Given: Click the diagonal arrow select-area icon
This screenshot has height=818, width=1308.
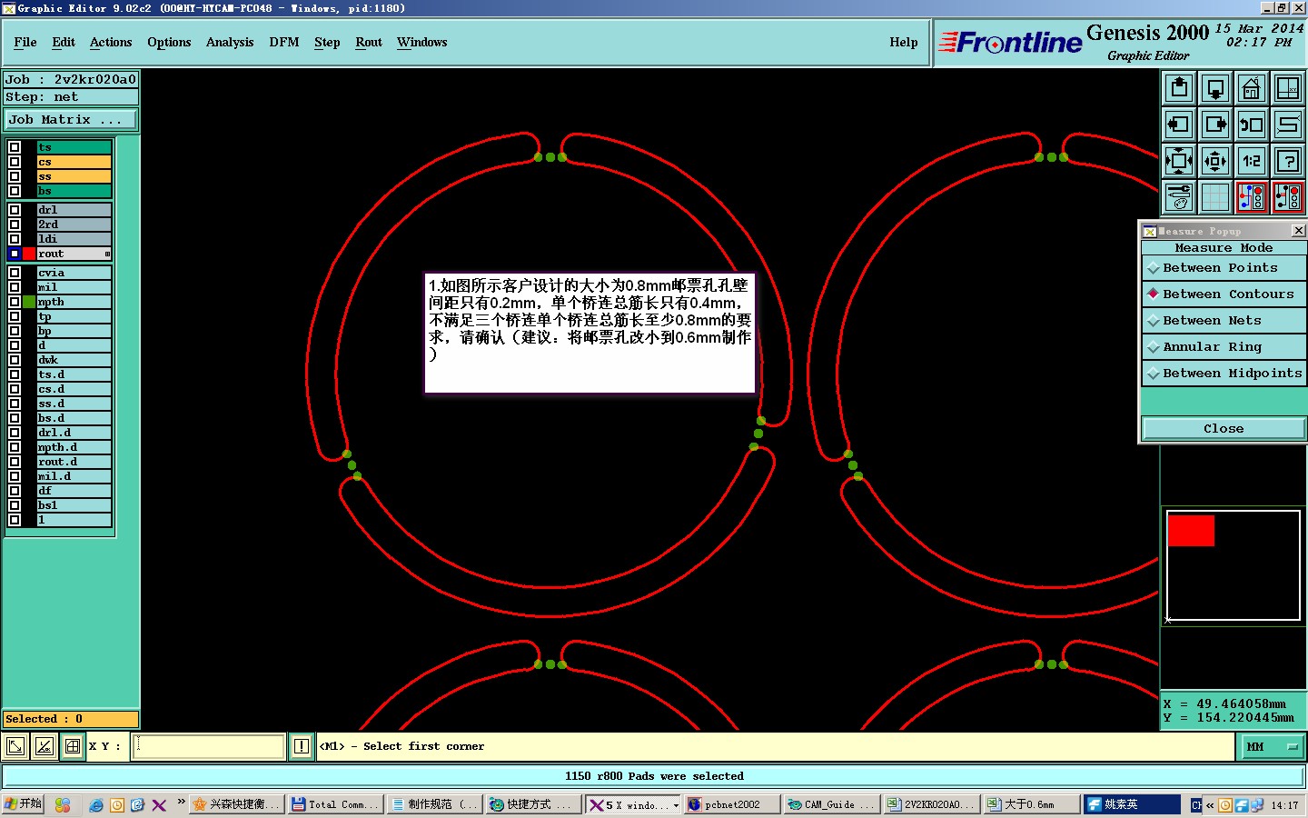Looking at the screenshot, I should pos(15,747).
